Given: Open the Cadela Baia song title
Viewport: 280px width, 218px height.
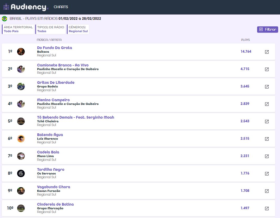Looking at the screenshot, I should [x=48, y=152].
